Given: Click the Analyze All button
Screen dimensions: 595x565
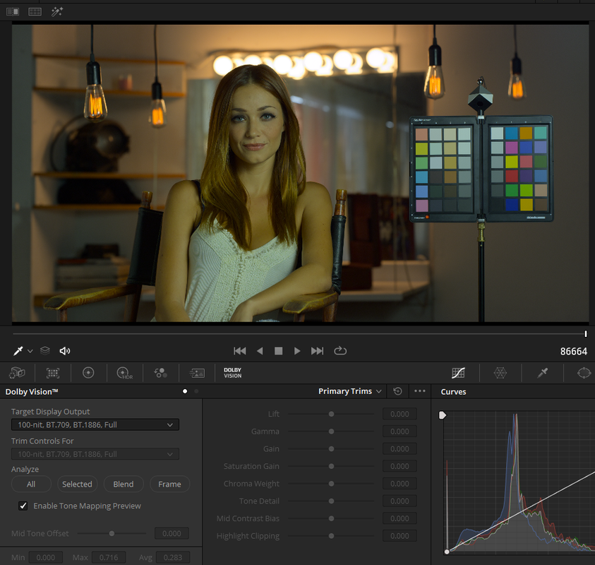Looking at the screenshot, I should [x=31, y=484].
